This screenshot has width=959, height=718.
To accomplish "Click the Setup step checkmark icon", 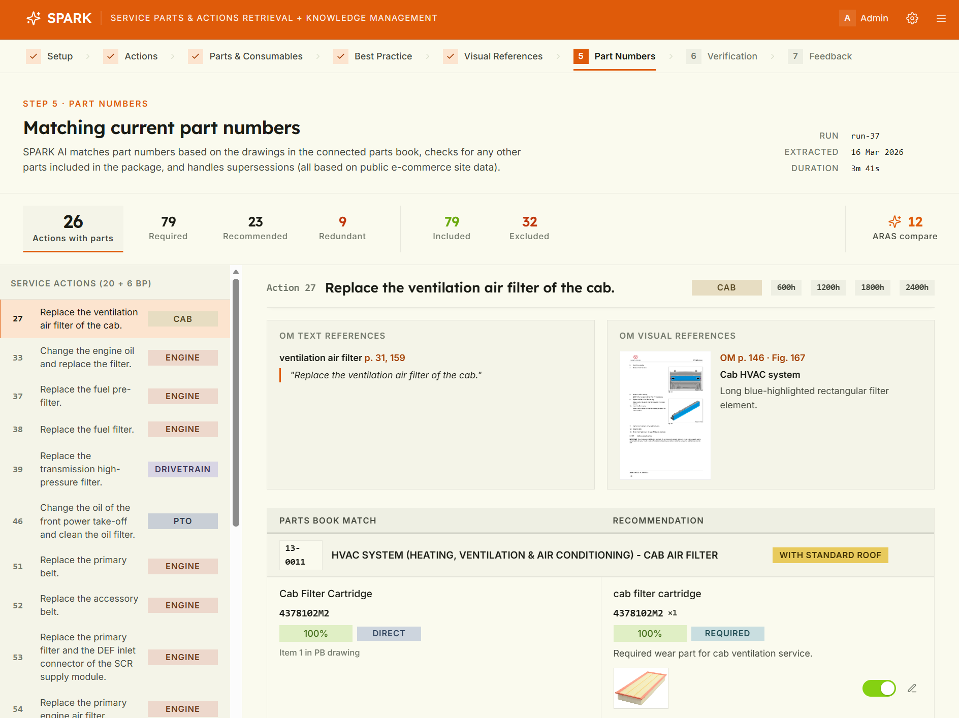I will [34, 56].
